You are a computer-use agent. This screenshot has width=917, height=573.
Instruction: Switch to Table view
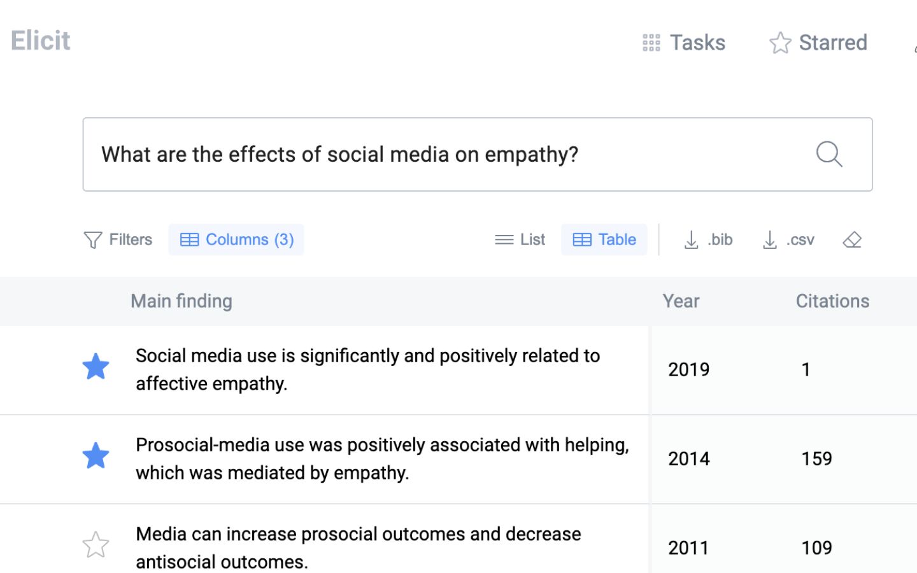(604, 240)
